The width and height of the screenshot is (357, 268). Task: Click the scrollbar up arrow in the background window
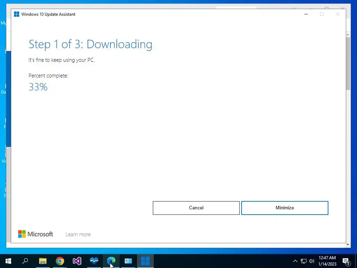348,35
